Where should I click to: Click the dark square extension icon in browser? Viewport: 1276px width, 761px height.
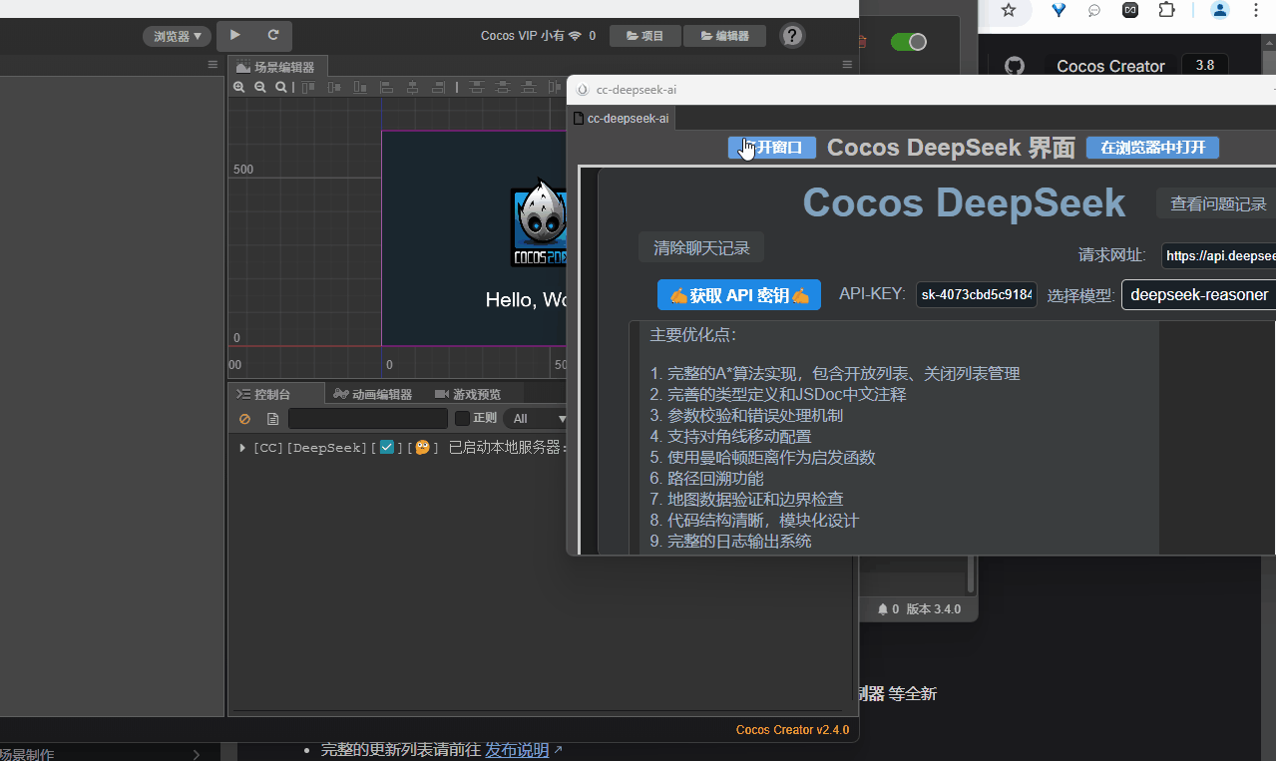coord(1130,11)
